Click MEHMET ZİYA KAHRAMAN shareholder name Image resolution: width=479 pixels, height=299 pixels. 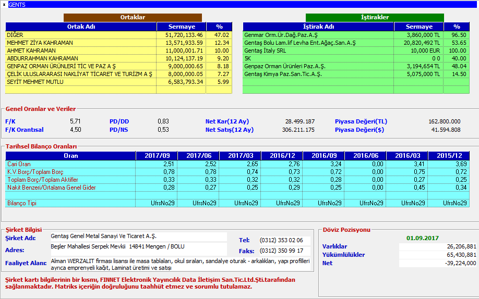point(40,43)
